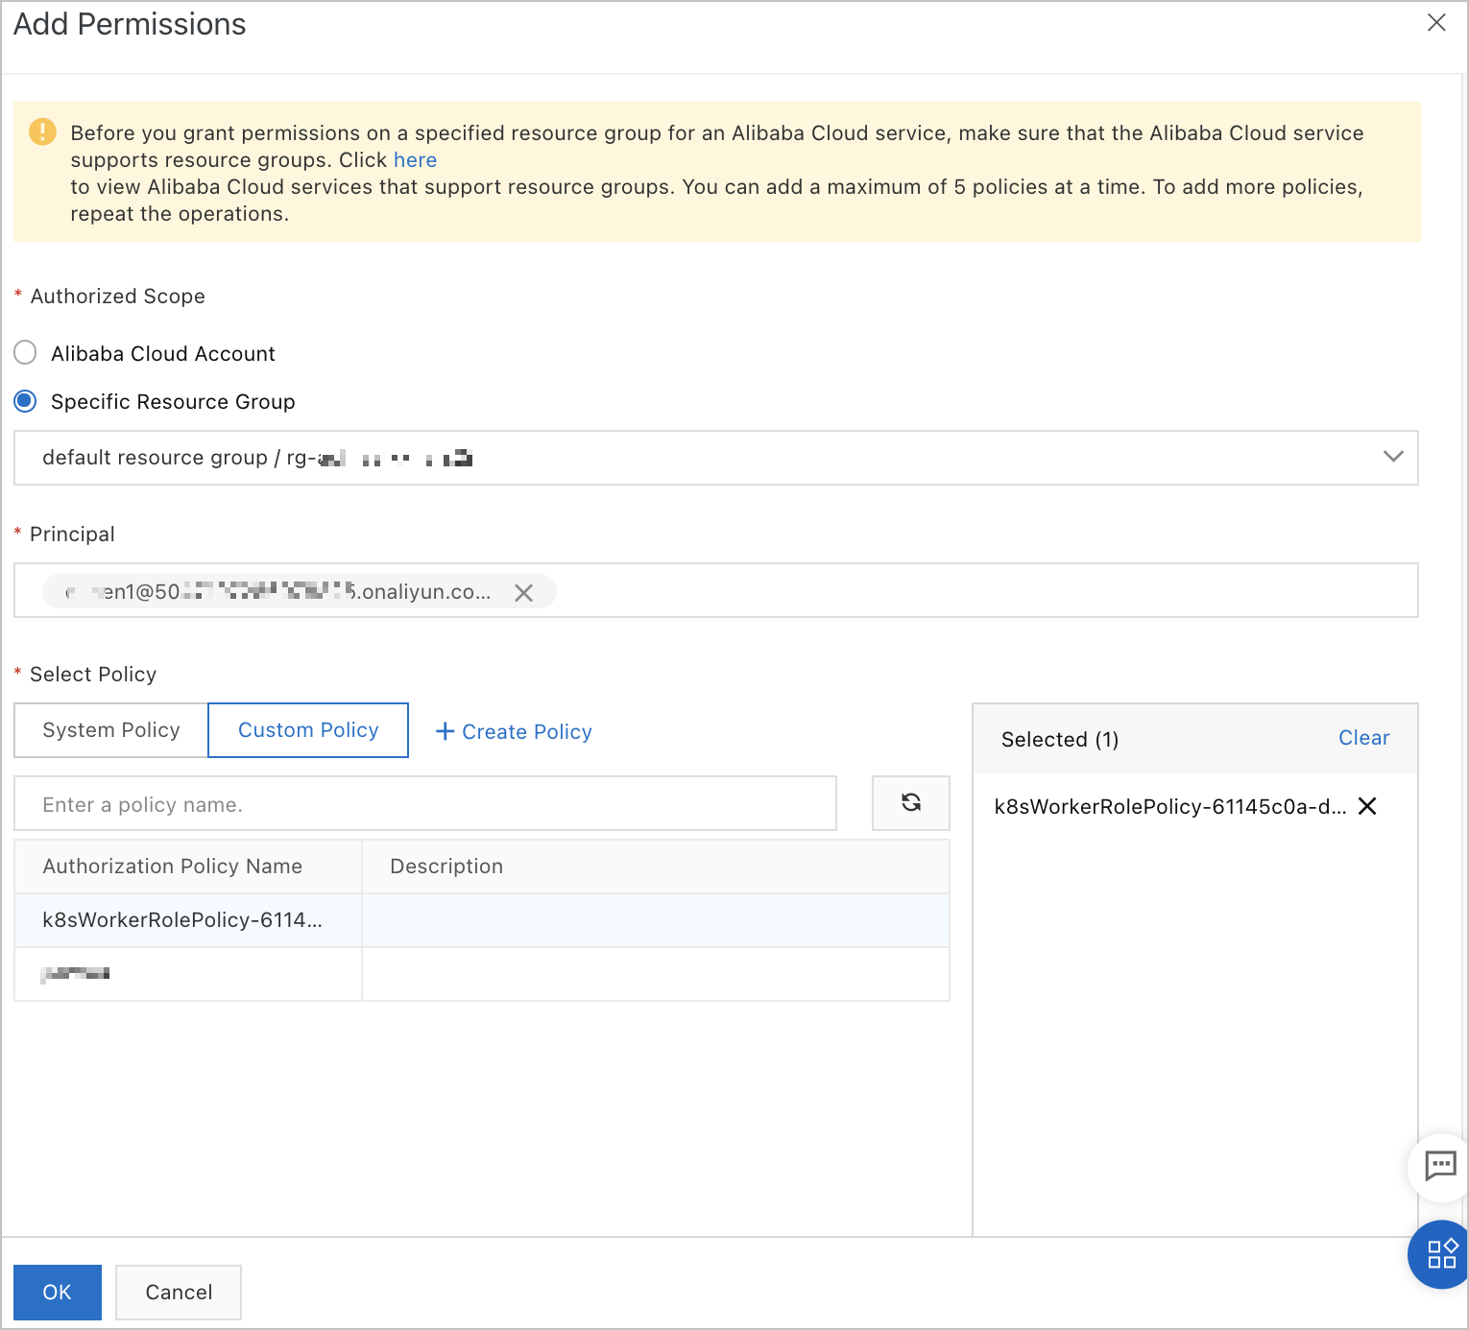Remove selected k8sWorkerRolePolicy with X icon
The width and height of the screenshot is (1469, 1330).
pyautogui.click(x=1367, y=806)
